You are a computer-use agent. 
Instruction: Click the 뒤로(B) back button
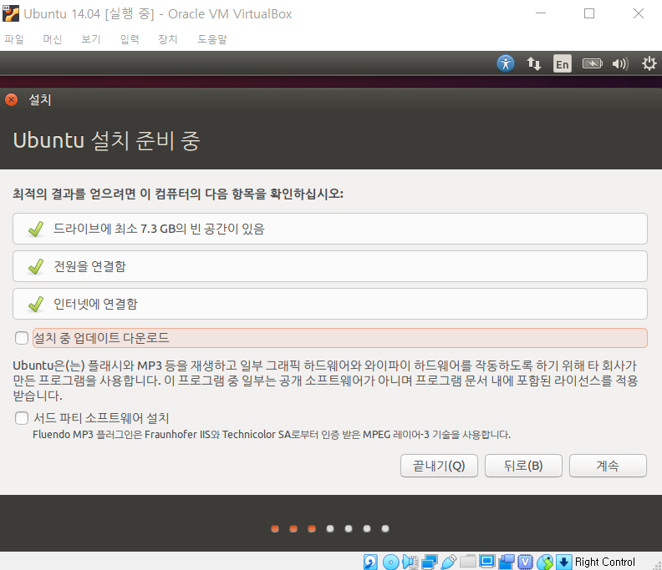click(523, 466)
